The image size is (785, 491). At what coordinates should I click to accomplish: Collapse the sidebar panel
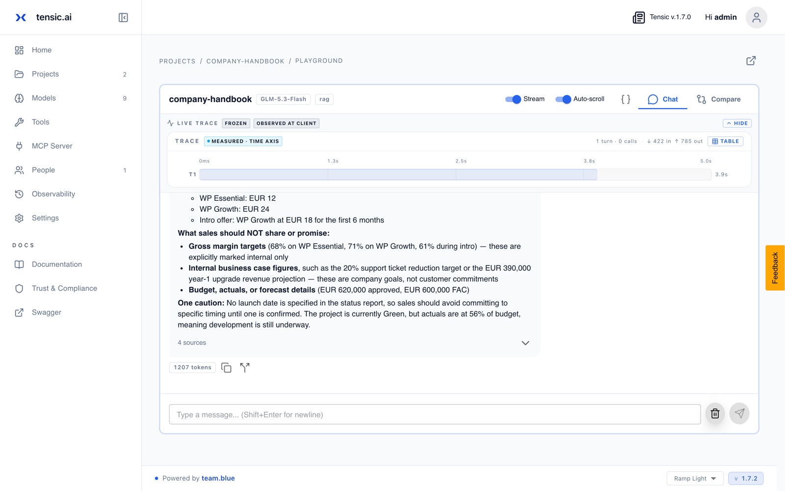(x=123, y=18)
